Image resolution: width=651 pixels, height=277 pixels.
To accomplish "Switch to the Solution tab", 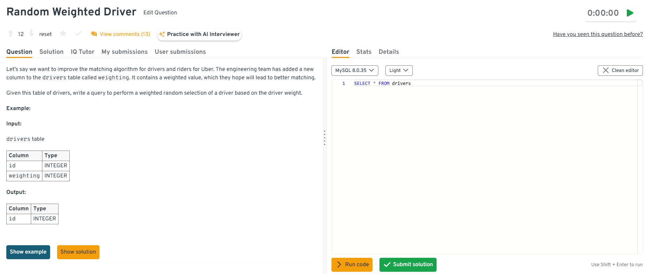I will coord(52,52).
